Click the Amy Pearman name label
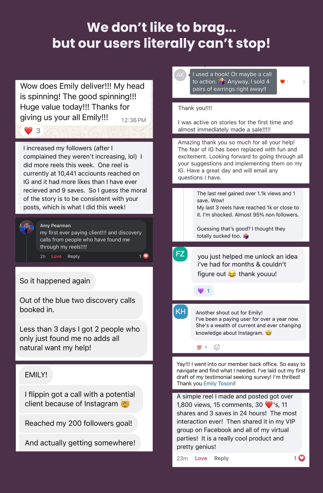 (55, 226)
